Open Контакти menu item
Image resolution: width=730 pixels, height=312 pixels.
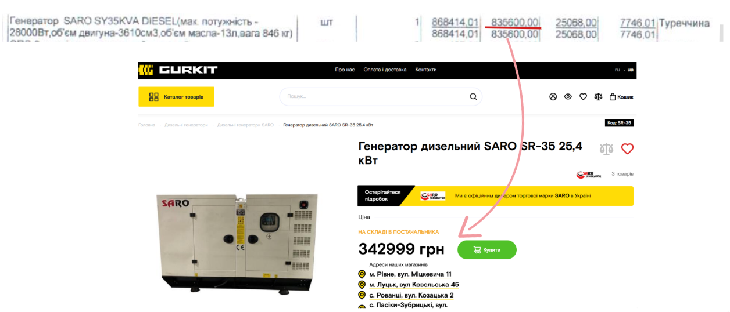(425, 70)
